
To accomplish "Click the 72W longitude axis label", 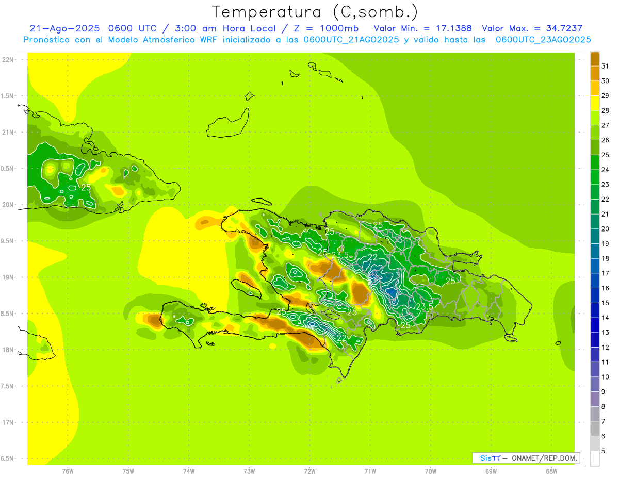I will pos(309,471).
